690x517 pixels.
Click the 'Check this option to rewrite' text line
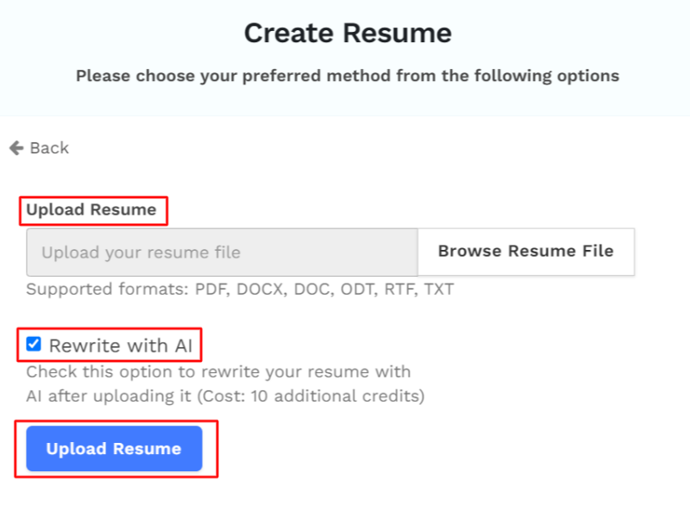click(218, 372)
